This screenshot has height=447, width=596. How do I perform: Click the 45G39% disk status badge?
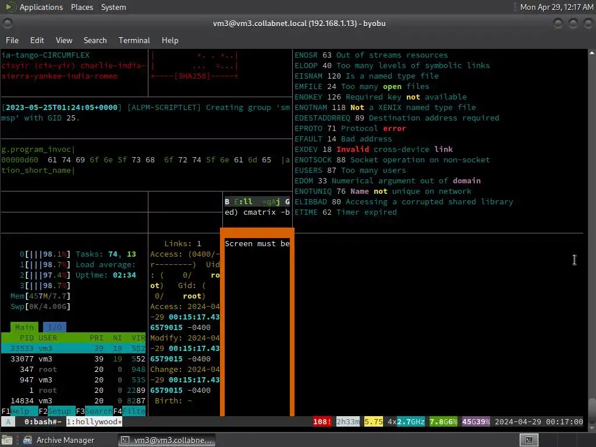point(476,422)
